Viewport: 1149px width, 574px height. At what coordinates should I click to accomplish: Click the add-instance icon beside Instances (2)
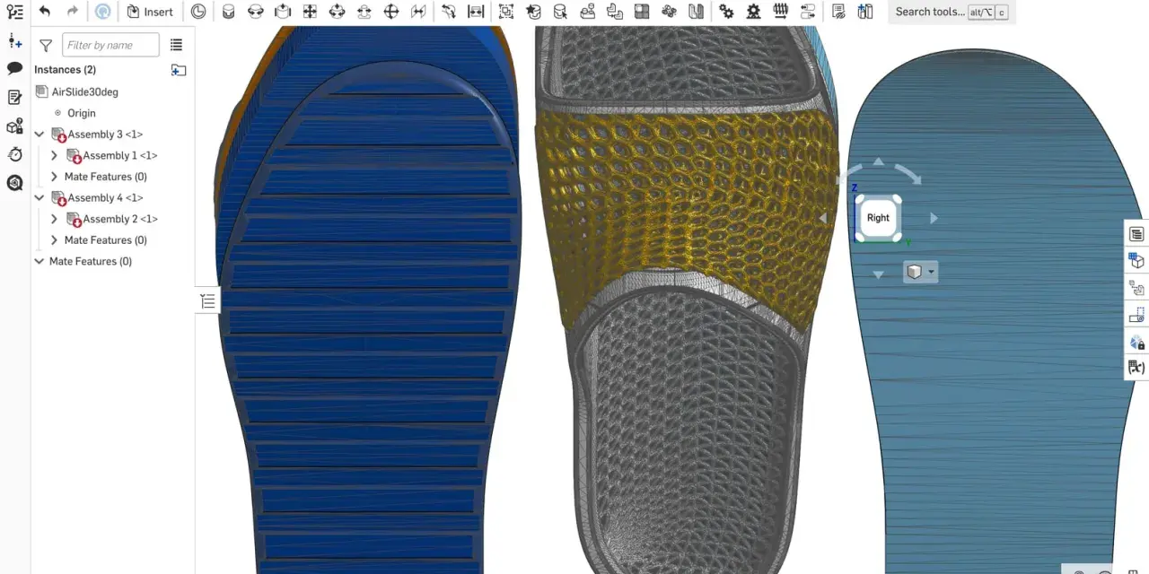pos(179,70)
